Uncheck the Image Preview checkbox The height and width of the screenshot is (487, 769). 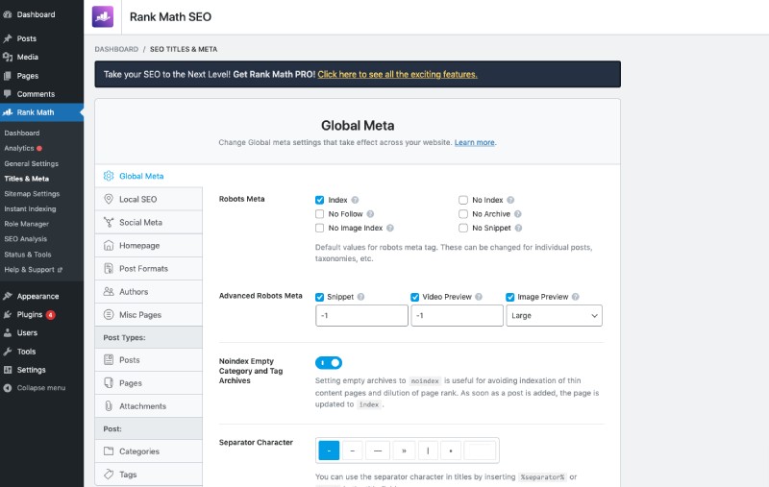pos(510,297)
